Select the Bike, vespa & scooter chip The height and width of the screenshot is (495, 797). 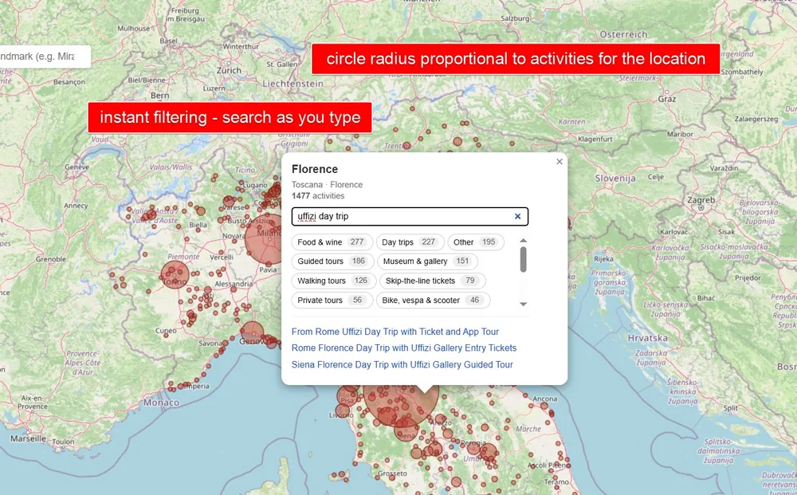[x=433, y=301]
